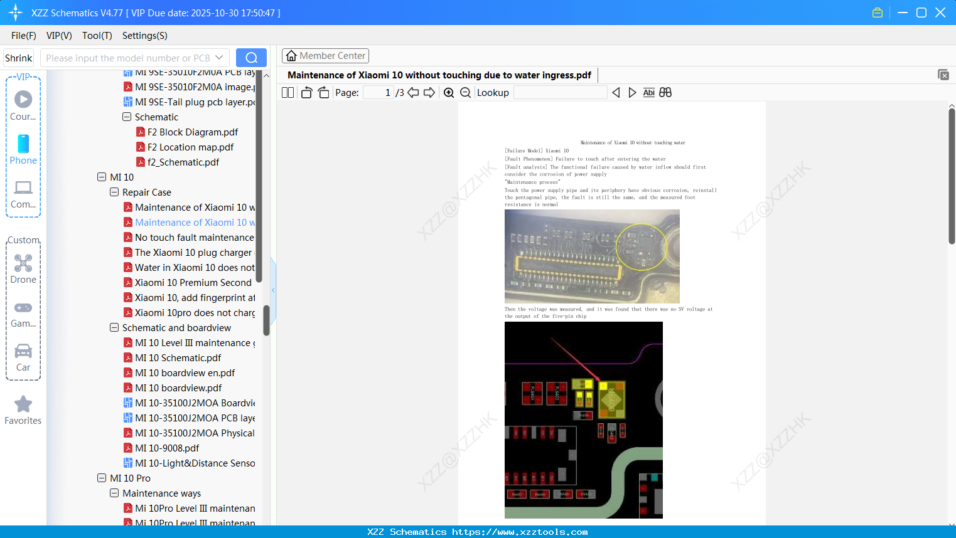
Task: Collapse the Schematic folder
Action: (x=127, y=117)
